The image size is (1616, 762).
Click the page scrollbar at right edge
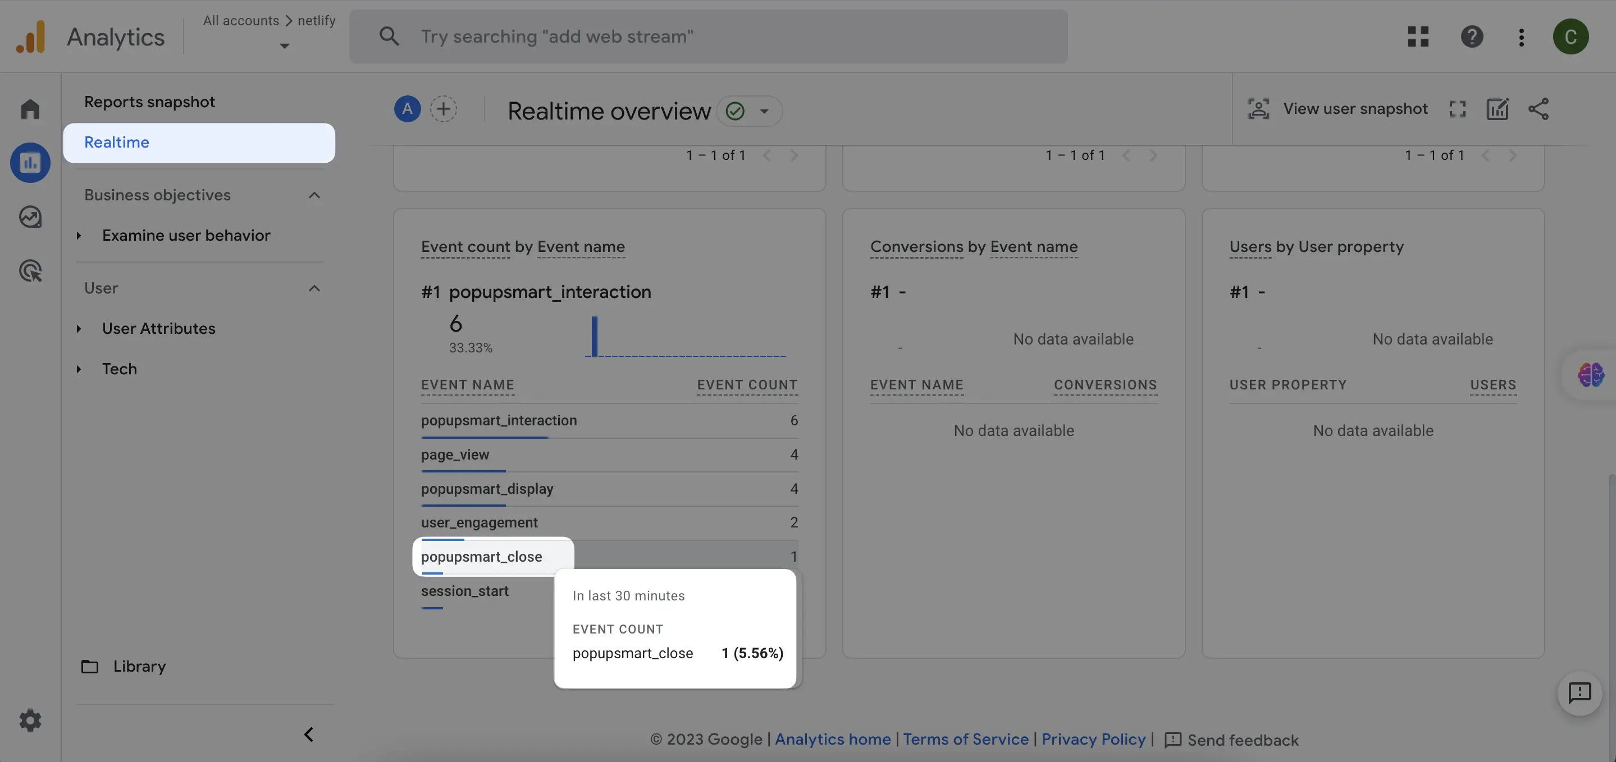(1612, 618)
